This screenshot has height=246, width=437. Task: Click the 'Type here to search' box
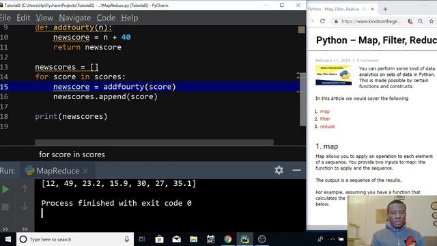tap(75, 239)
